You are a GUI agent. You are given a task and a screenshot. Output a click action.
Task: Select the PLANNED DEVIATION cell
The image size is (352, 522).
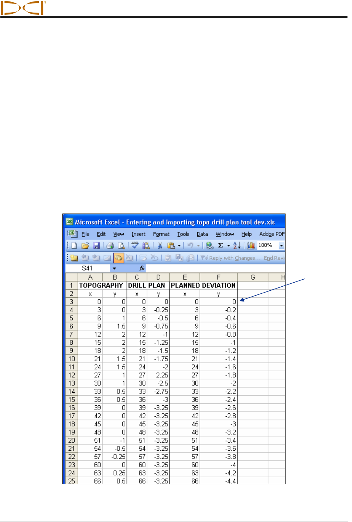pyautogui.click(x=203, y=286)
